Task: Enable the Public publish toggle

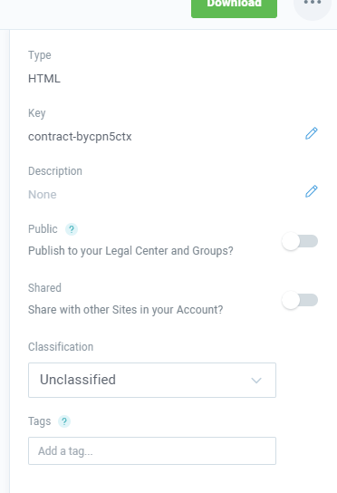Action: pyautogui.click(x=300, y=241)
